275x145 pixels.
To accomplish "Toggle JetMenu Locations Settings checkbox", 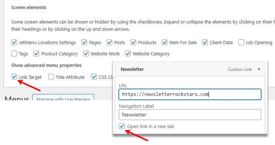I will [x=14, y=42].
